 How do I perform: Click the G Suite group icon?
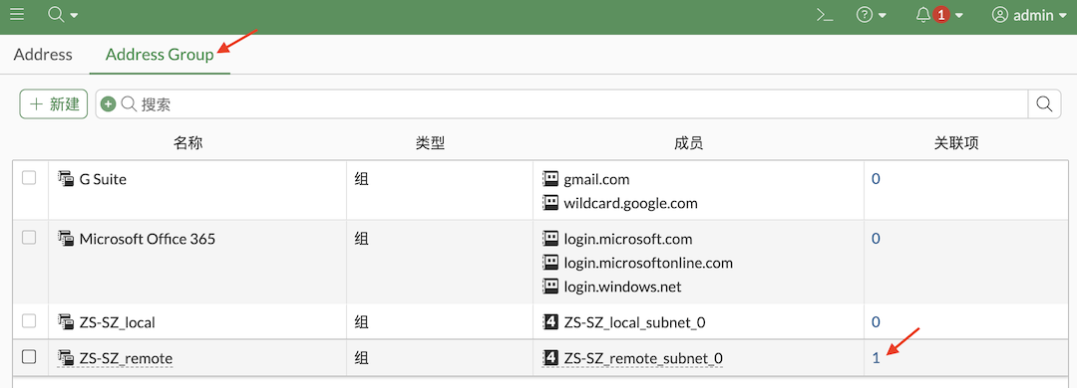65,180
